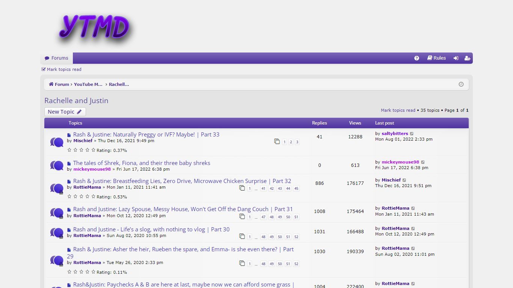Click pagination pages icon for Part 30 topic

[242, 236]
